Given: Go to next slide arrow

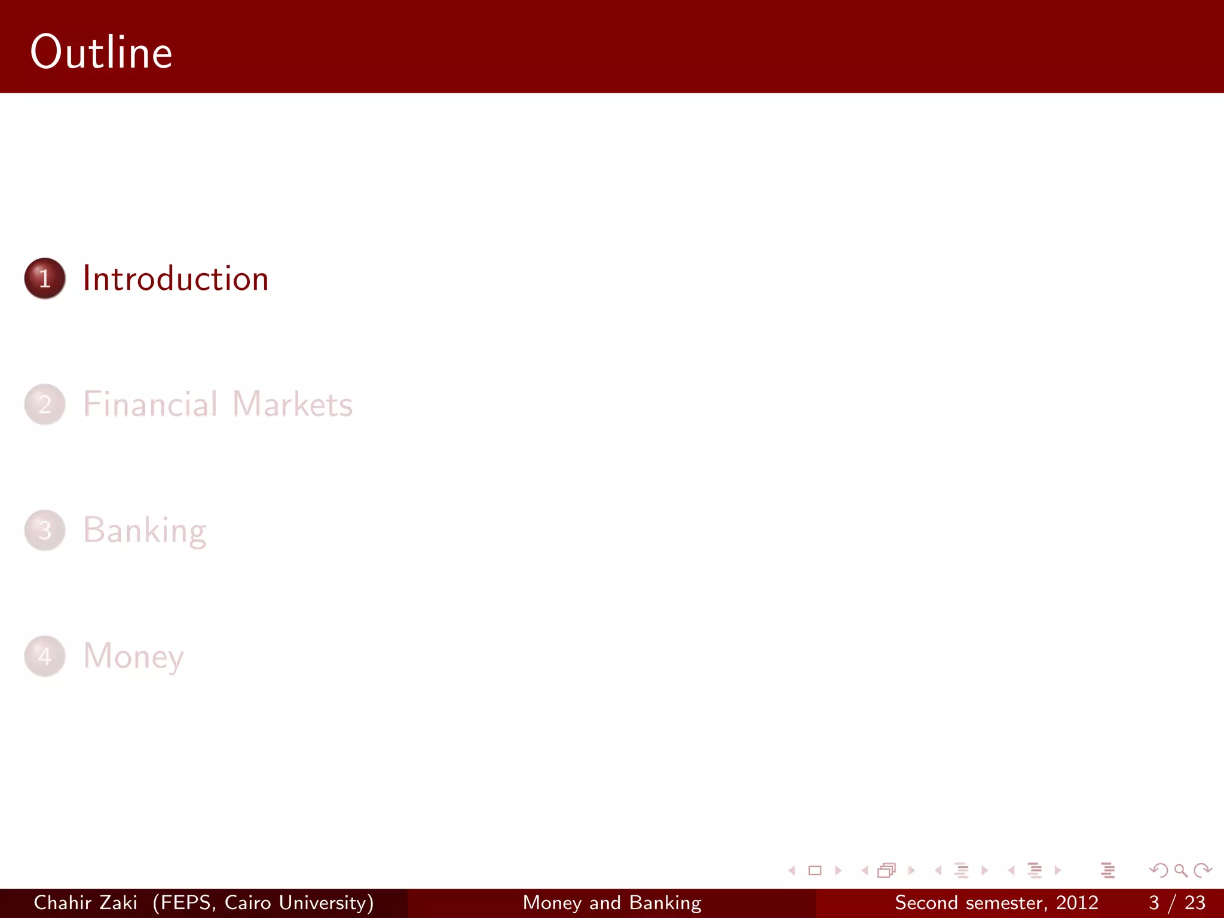Looking at the screenshot, I should tap(838, 871).
